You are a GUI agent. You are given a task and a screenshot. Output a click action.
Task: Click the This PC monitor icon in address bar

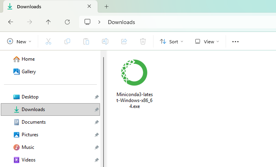87,22
